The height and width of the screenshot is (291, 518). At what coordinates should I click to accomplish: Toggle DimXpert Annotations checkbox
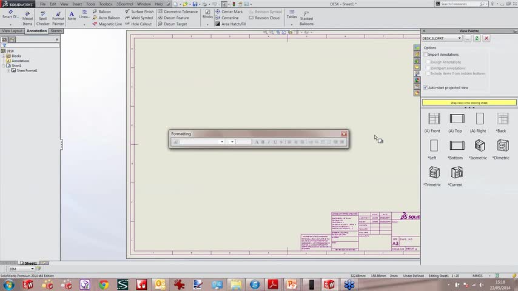tap(428, 68)
